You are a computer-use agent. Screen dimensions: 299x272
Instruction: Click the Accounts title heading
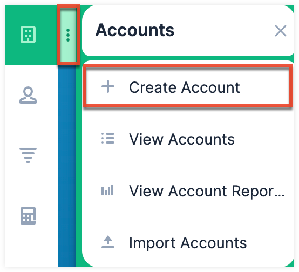tap(134, 30)
